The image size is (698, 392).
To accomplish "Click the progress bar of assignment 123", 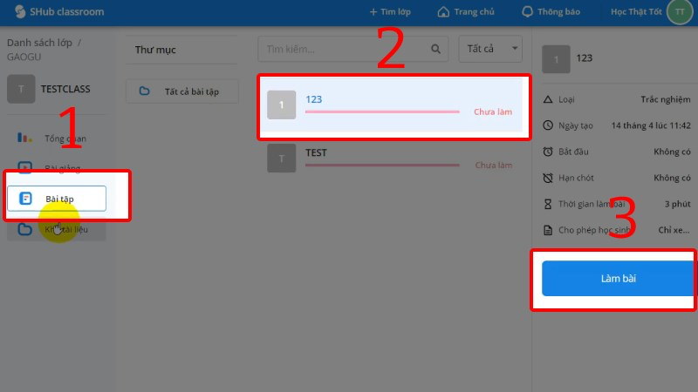I will click(382, 112).
